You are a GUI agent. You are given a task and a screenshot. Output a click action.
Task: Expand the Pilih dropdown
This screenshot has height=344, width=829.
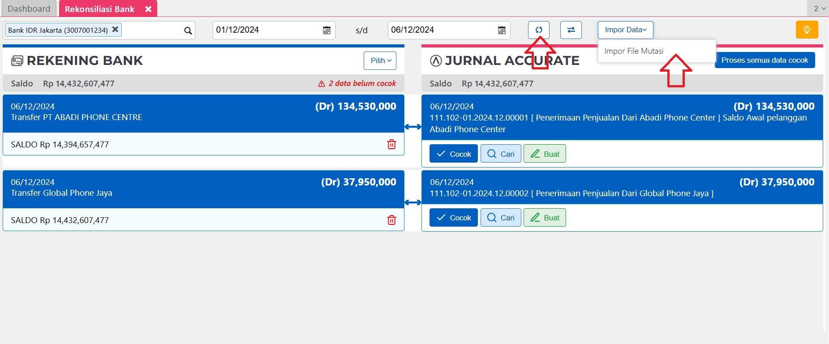coord(380,60)
